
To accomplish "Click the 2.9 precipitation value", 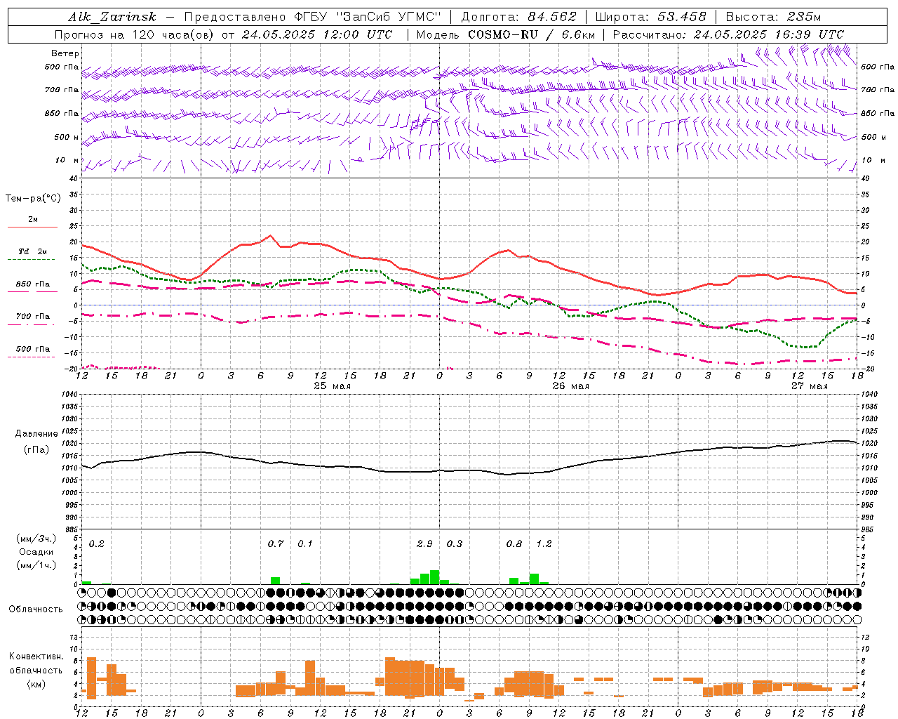I will click(424, 543).
